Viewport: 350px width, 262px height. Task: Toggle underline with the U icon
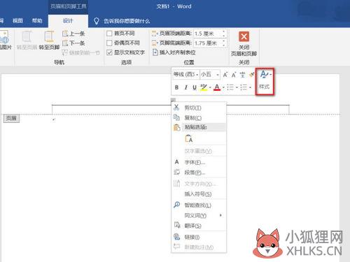195,87
